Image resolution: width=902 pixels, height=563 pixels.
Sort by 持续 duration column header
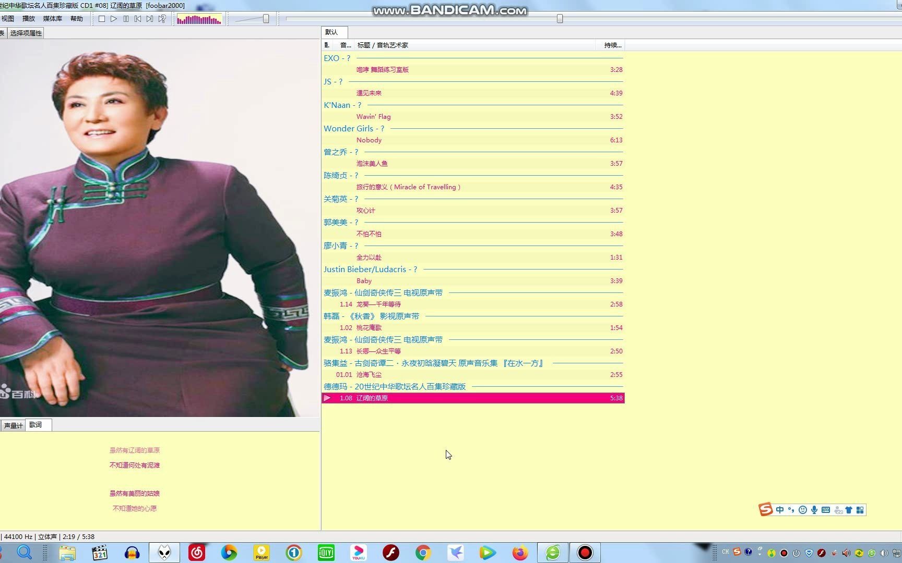click(610, 45)
